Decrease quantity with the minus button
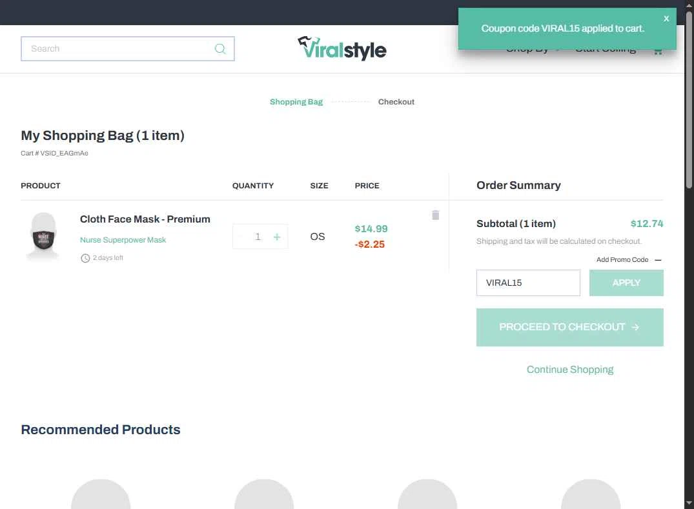Viewport: 694px width, 509px height. 240,237
